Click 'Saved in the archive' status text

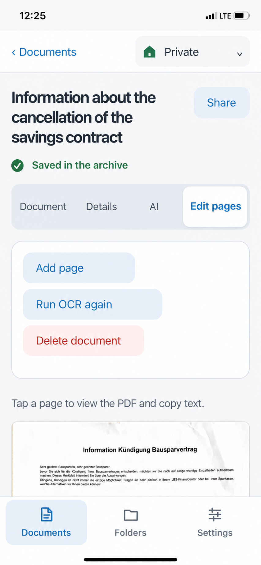point(80,165)
